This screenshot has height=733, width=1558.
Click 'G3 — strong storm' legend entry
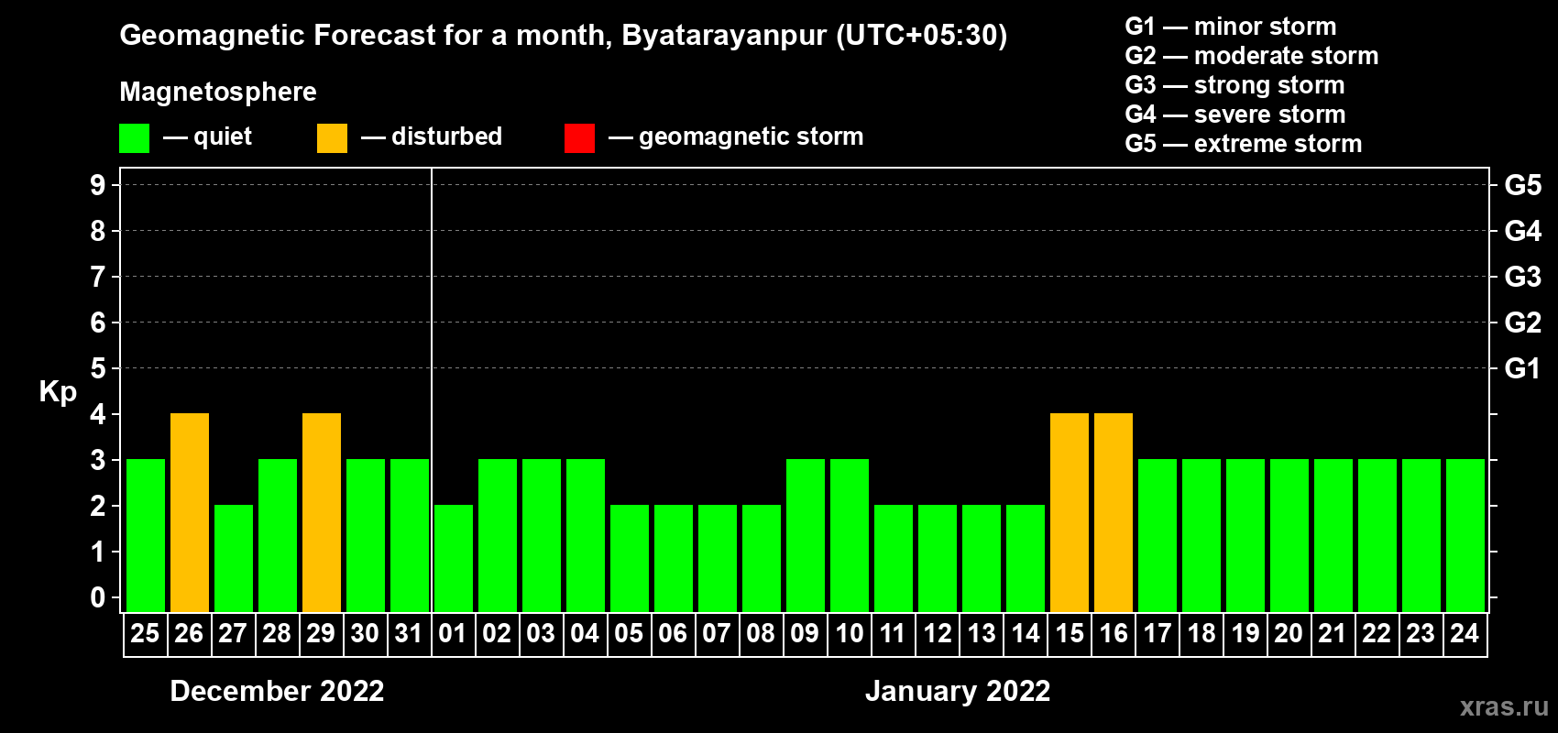(1234, 85)
